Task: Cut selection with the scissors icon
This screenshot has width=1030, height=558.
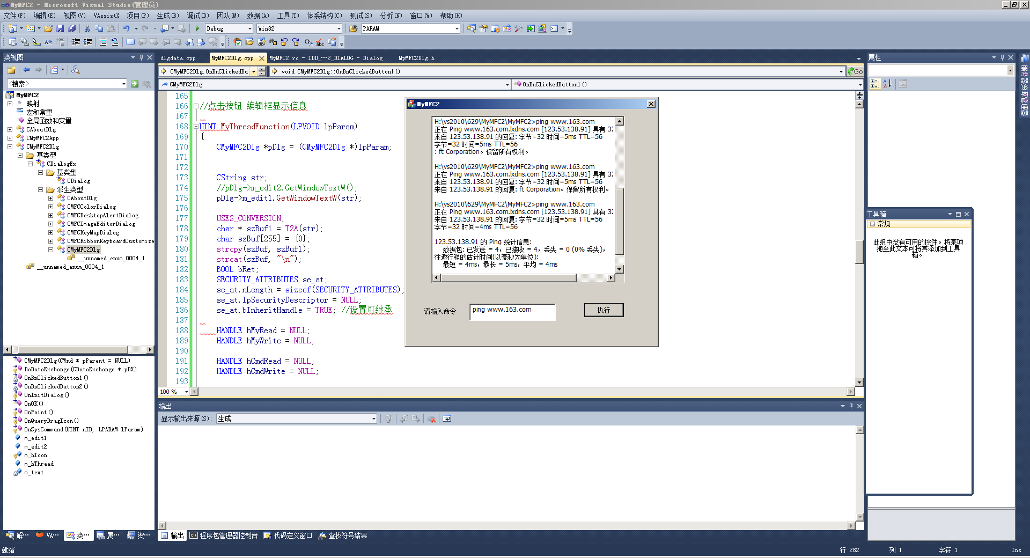Action: (x=87, y=28)
